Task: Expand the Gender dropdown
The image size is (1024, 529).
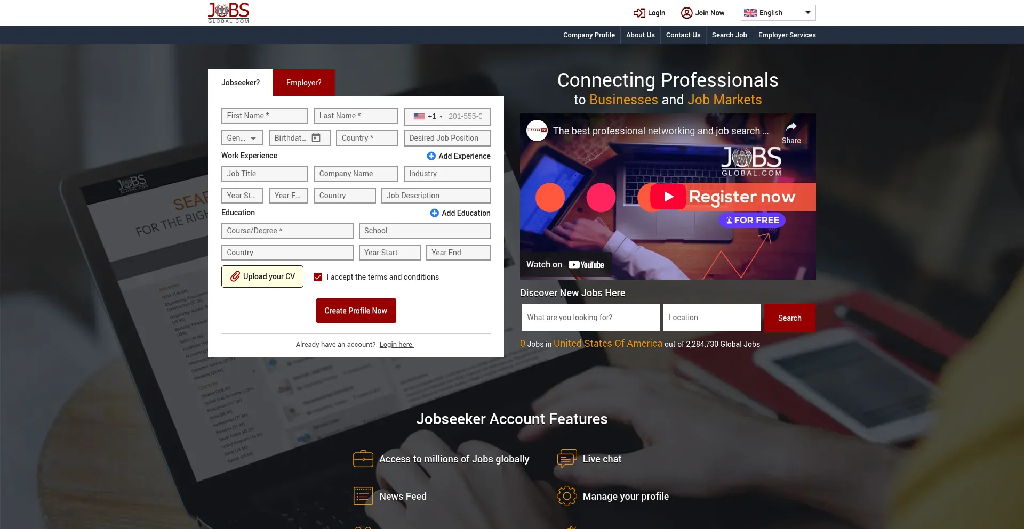Action: point(242,138)
